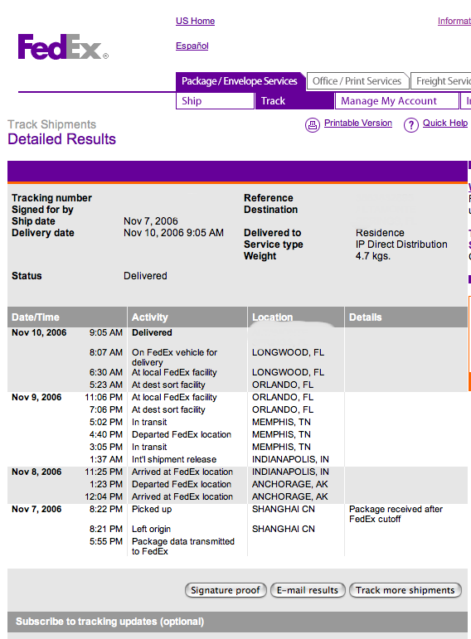Click the Nov 9, 2006 date label
Screen dimensions: 471x639
[x=36, y=397]
